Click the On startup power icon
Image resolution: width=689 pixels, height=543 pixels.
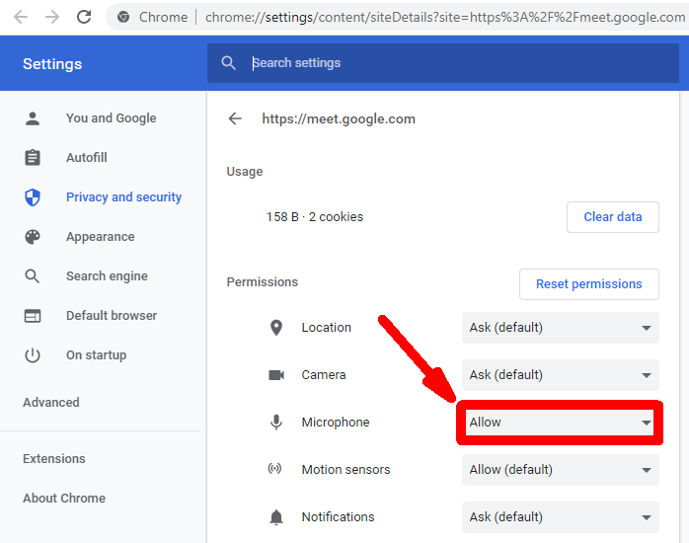(33, 355)
